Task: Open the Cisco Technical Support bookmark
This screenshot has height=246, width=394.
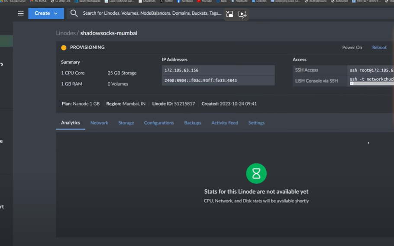Action: pyautogui.click(x=119, y=1)
